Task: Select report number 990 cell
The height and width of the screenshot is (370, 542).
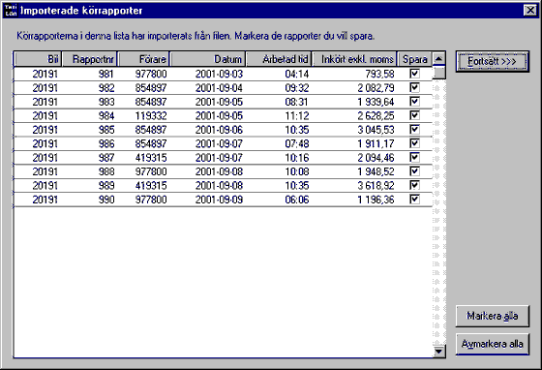Action: [x=106, y=200]
